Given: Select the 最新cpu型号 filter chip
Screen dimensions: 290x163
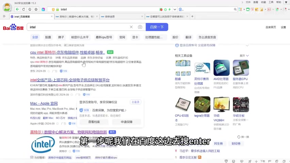Looking at the screenshot, I should point(104,37).
